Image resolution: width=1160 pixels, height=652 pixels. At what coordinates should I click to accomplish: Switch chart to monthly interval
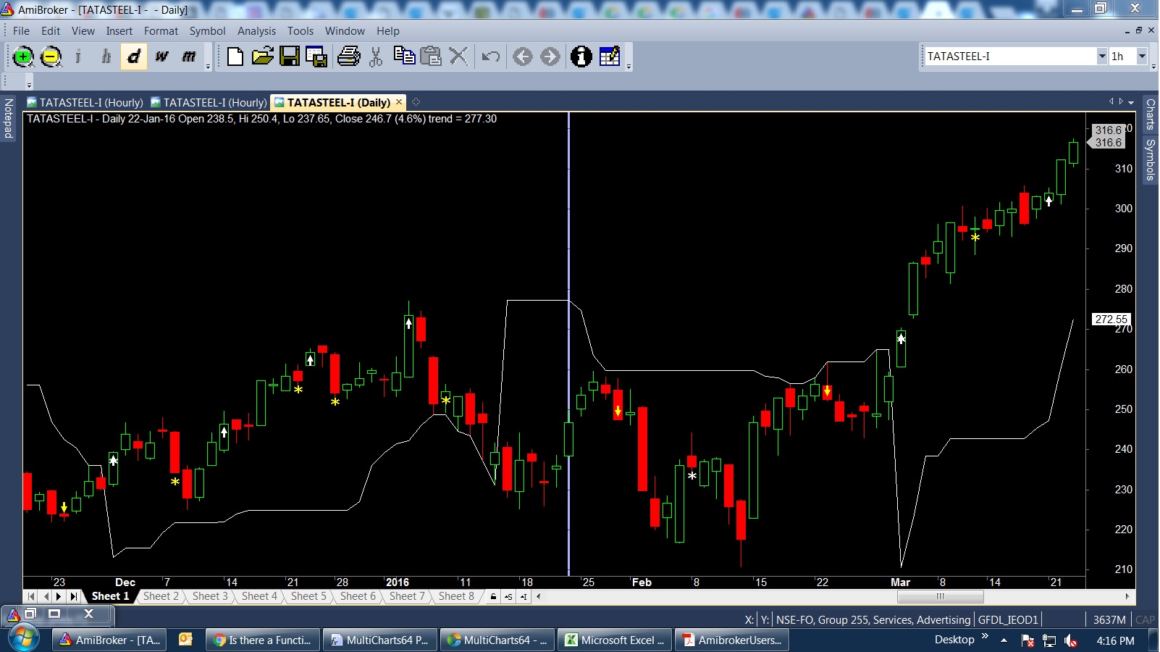[x=189, y=57]
